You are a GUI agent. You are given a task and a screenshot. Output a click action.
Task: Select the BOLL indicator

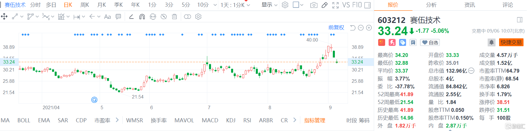(24, 120)
